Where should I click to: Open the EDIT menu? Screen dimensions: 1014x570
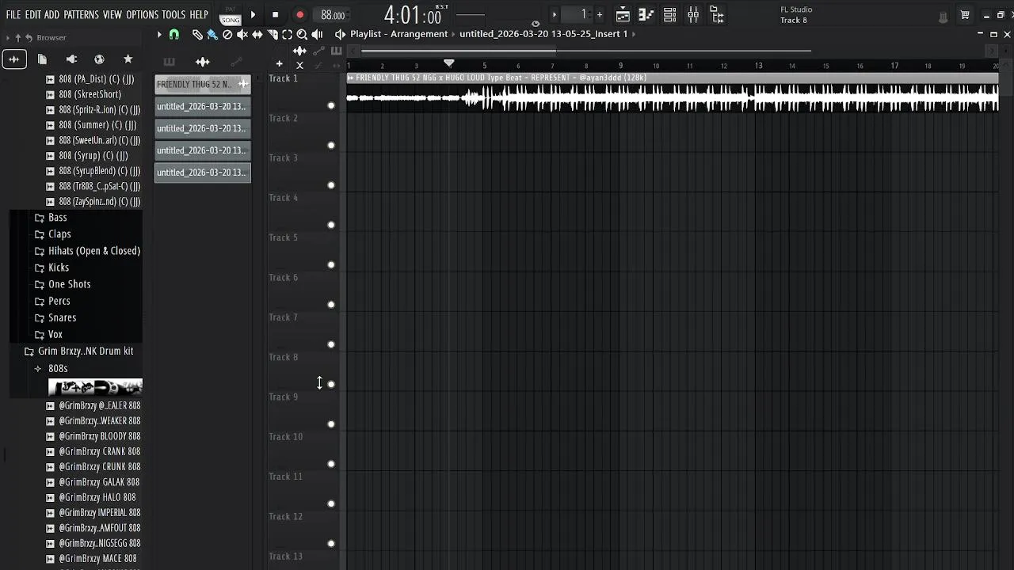[x=32, y=15]
